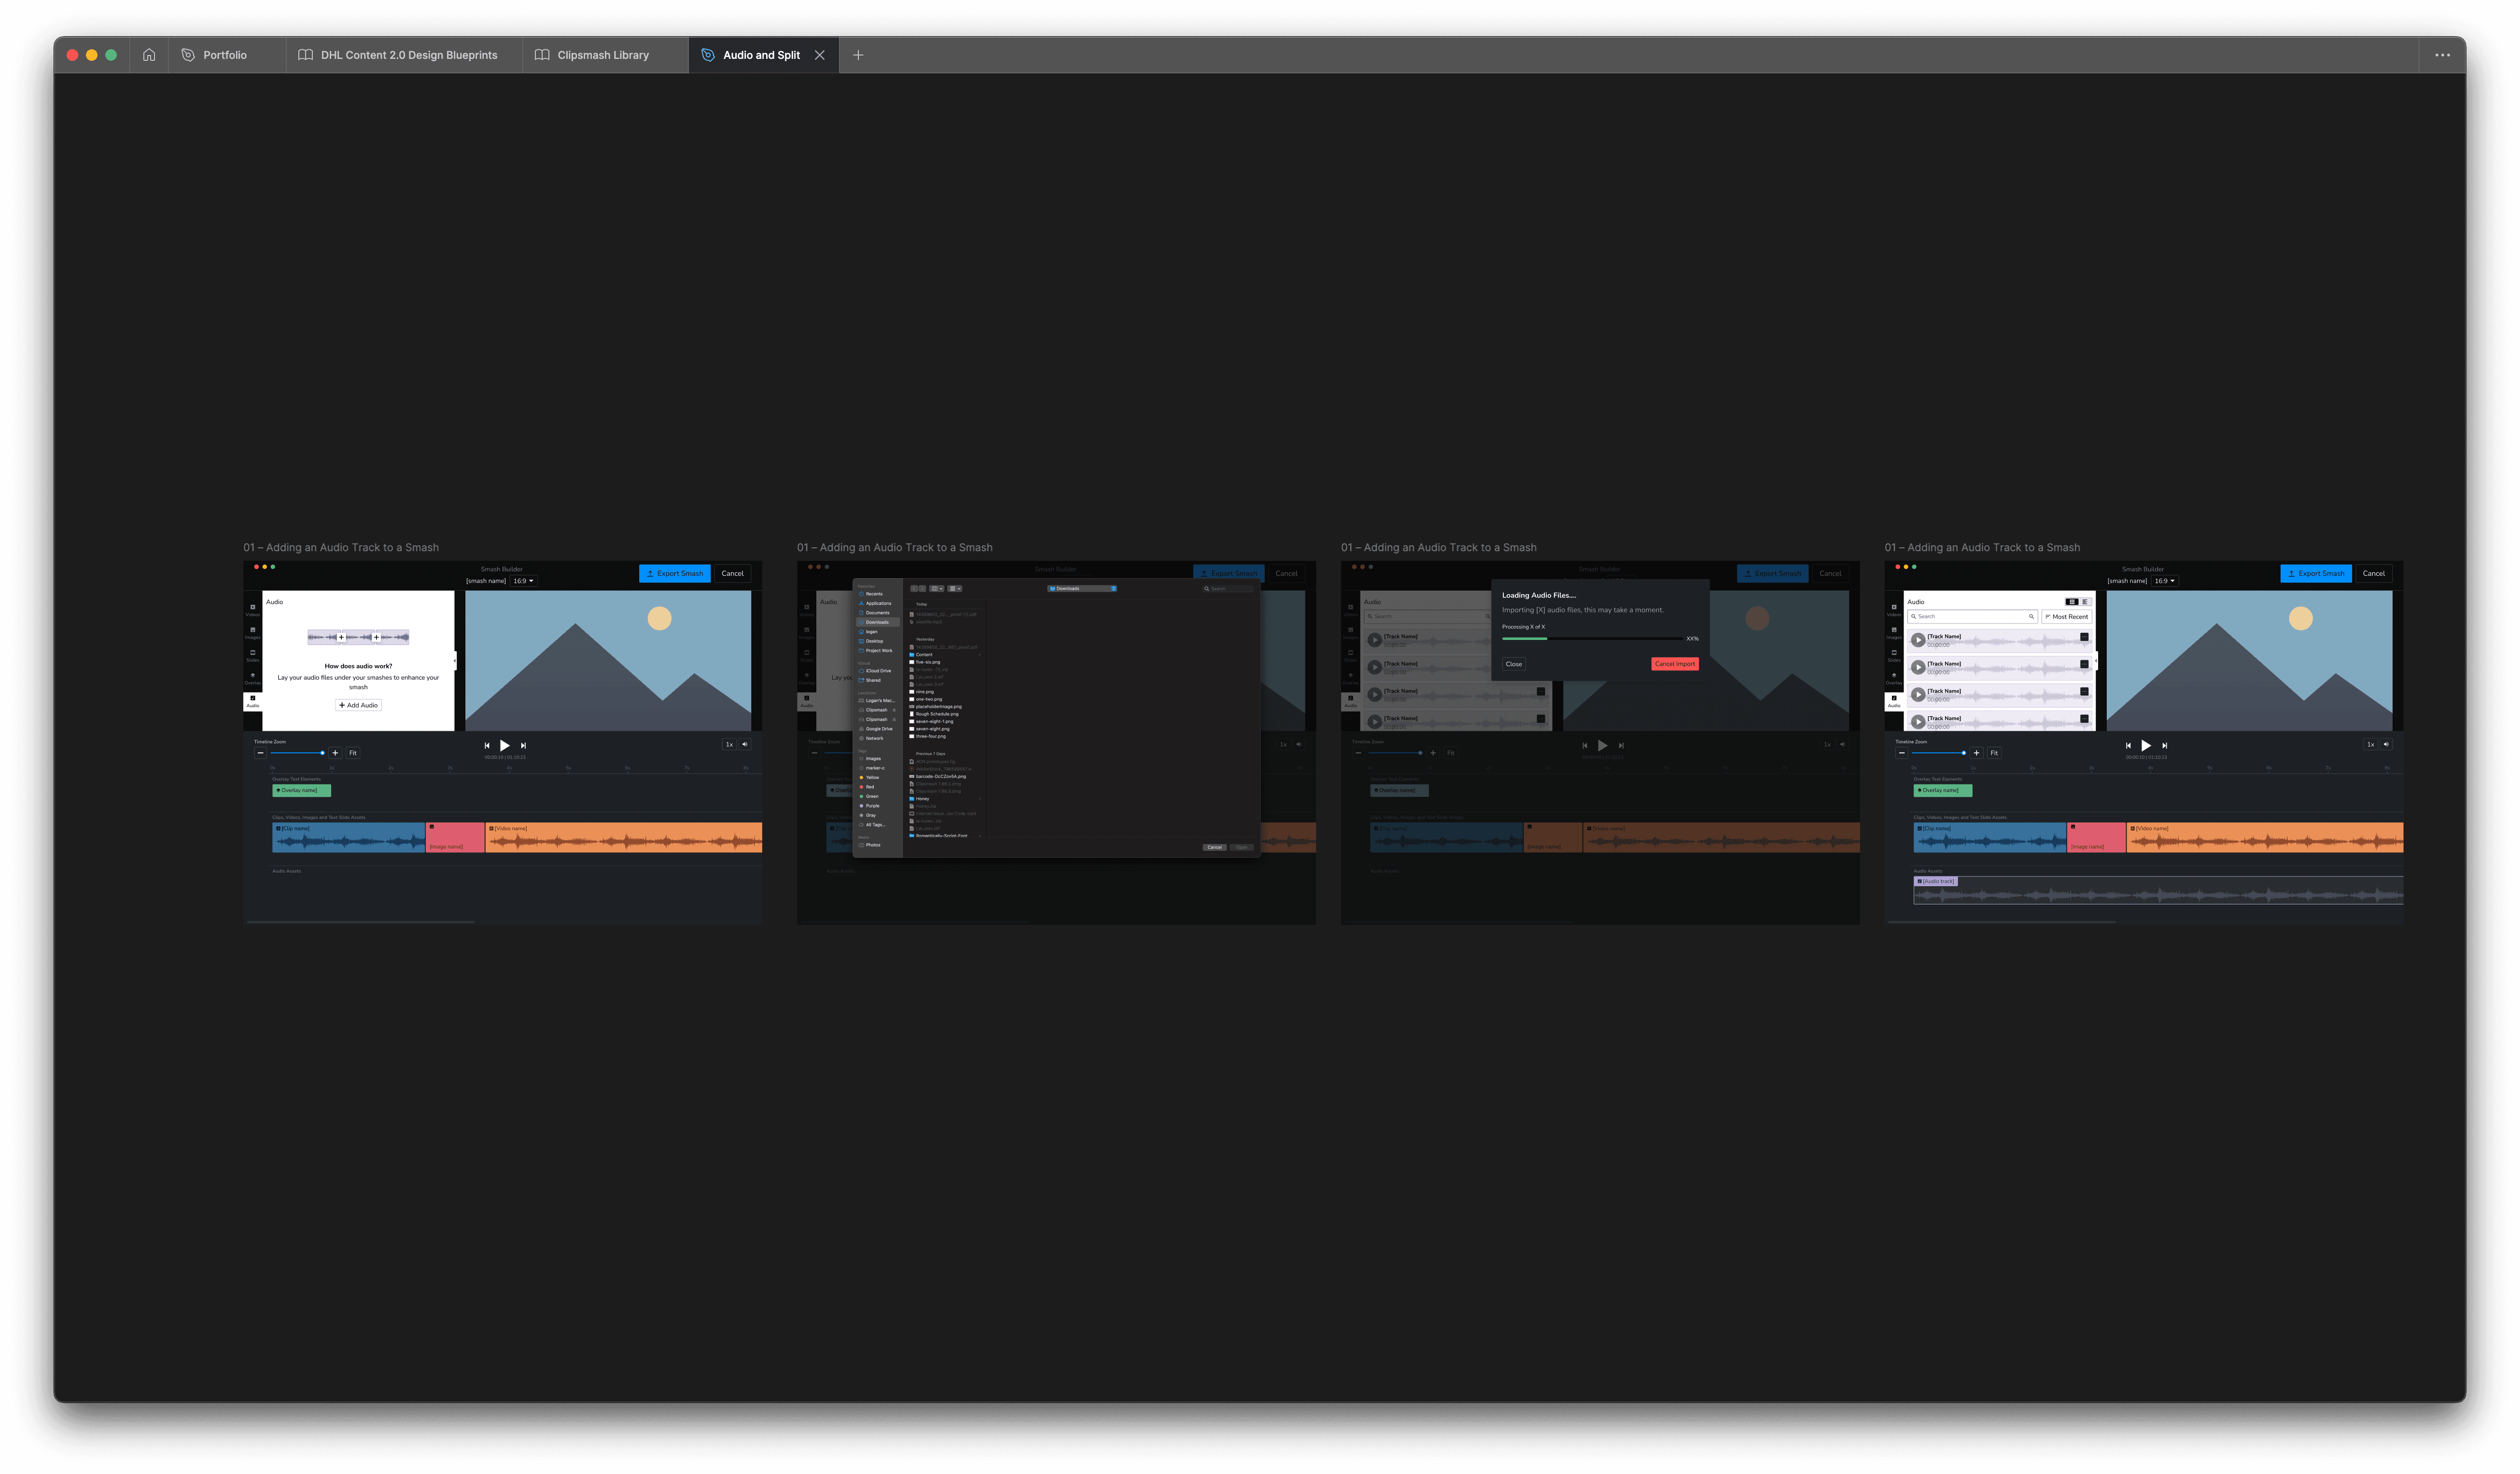Click the red Cancel Import button

tap(1674, 664)
